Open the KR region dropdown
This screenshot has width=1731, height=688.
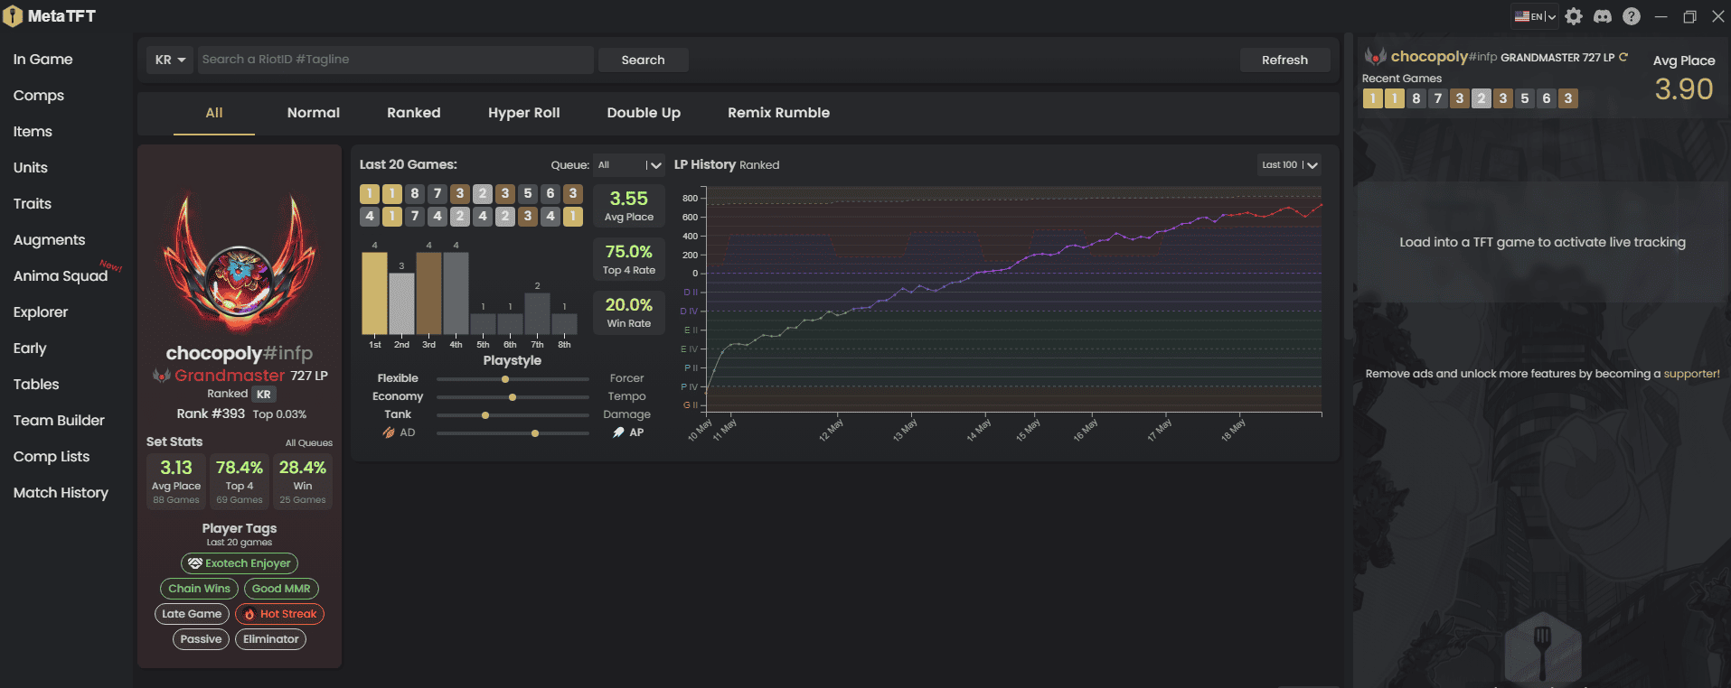[170, 60]
